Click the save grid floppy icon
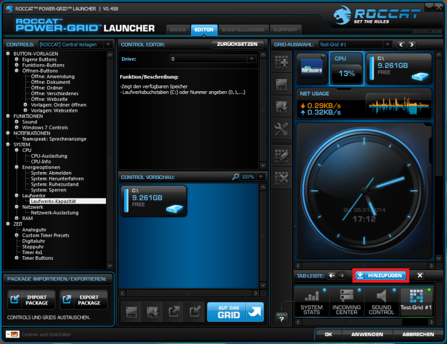This screenshot has height=344, width=447. tap(281, 84)
